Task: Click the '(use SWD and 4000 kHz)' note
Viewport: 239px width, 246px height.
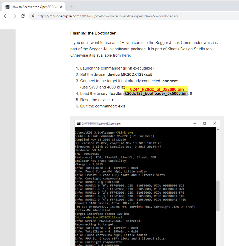Action: click(103, 87)
